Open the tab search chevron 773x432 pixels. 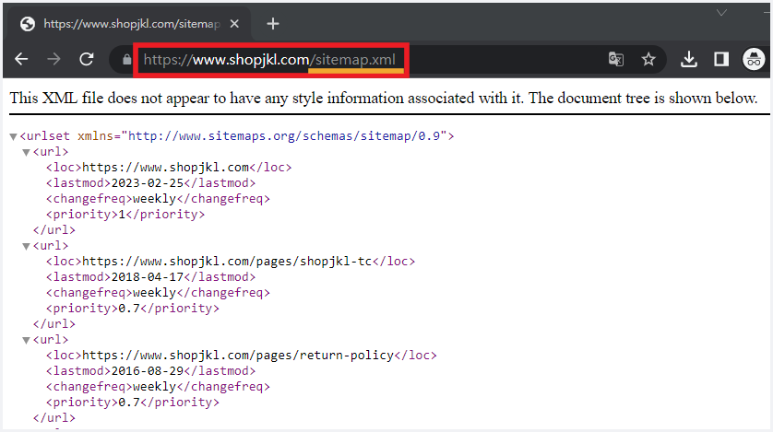click(x=721, y=12)
